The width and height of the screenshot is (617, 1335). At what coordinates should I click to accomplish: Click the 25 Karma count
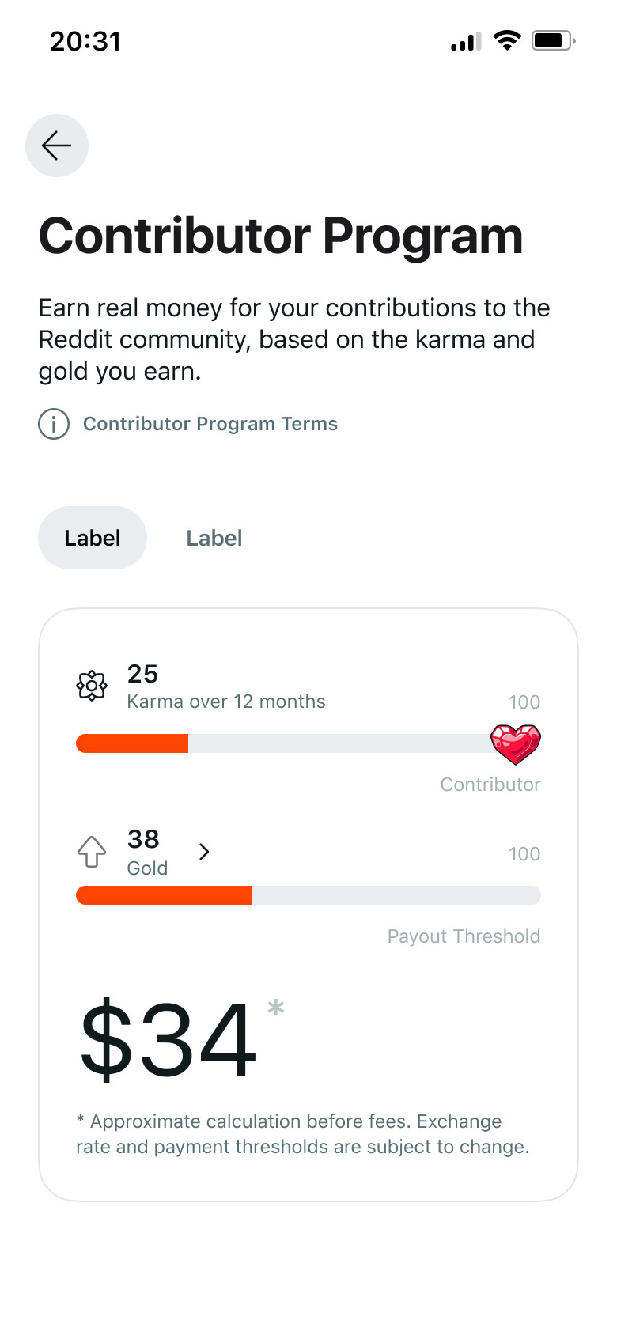coord(143,674)
